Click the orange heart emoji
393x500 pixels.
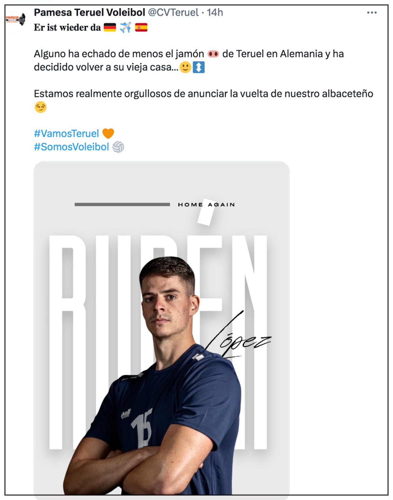(108, 134)
